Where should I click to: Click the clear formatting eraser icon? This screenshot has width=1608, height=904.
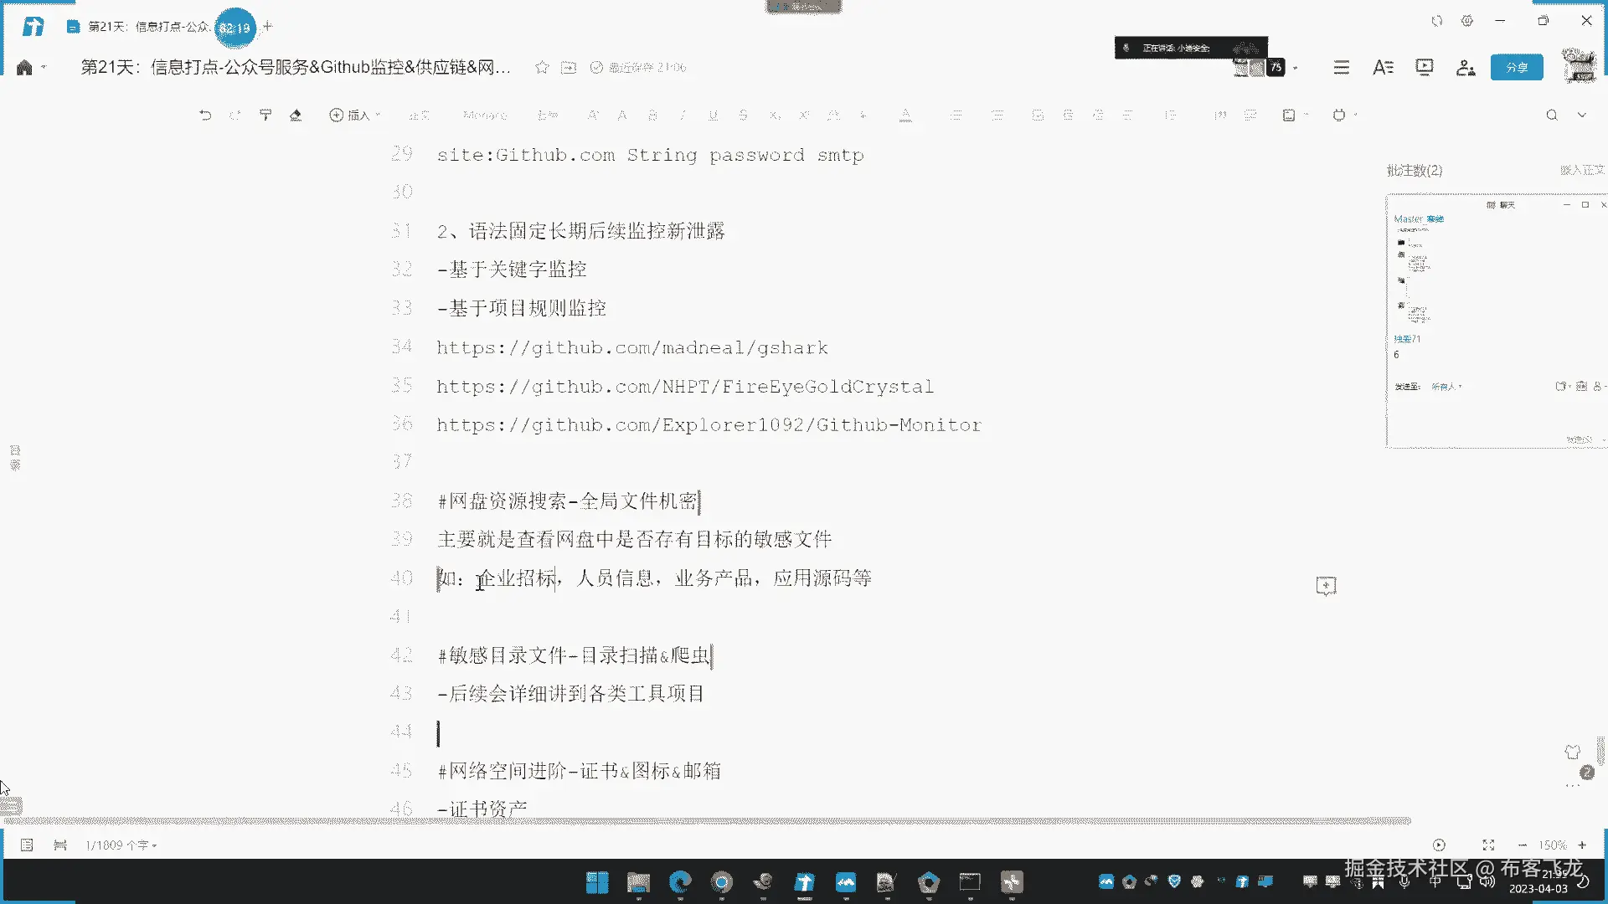(295, 116)
